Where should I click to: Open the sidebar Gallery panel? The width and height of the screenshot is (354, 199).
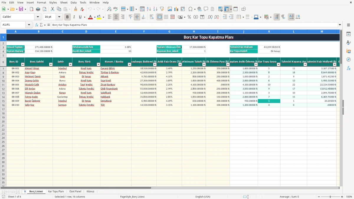tap(348, 51)
